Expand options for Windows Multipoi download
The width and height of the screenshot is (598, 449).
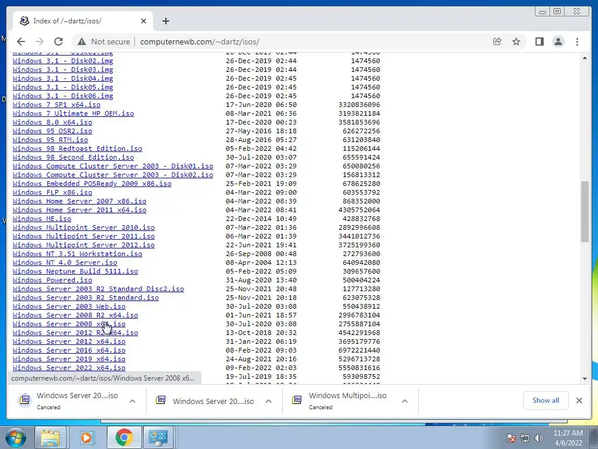pos(405,401)
